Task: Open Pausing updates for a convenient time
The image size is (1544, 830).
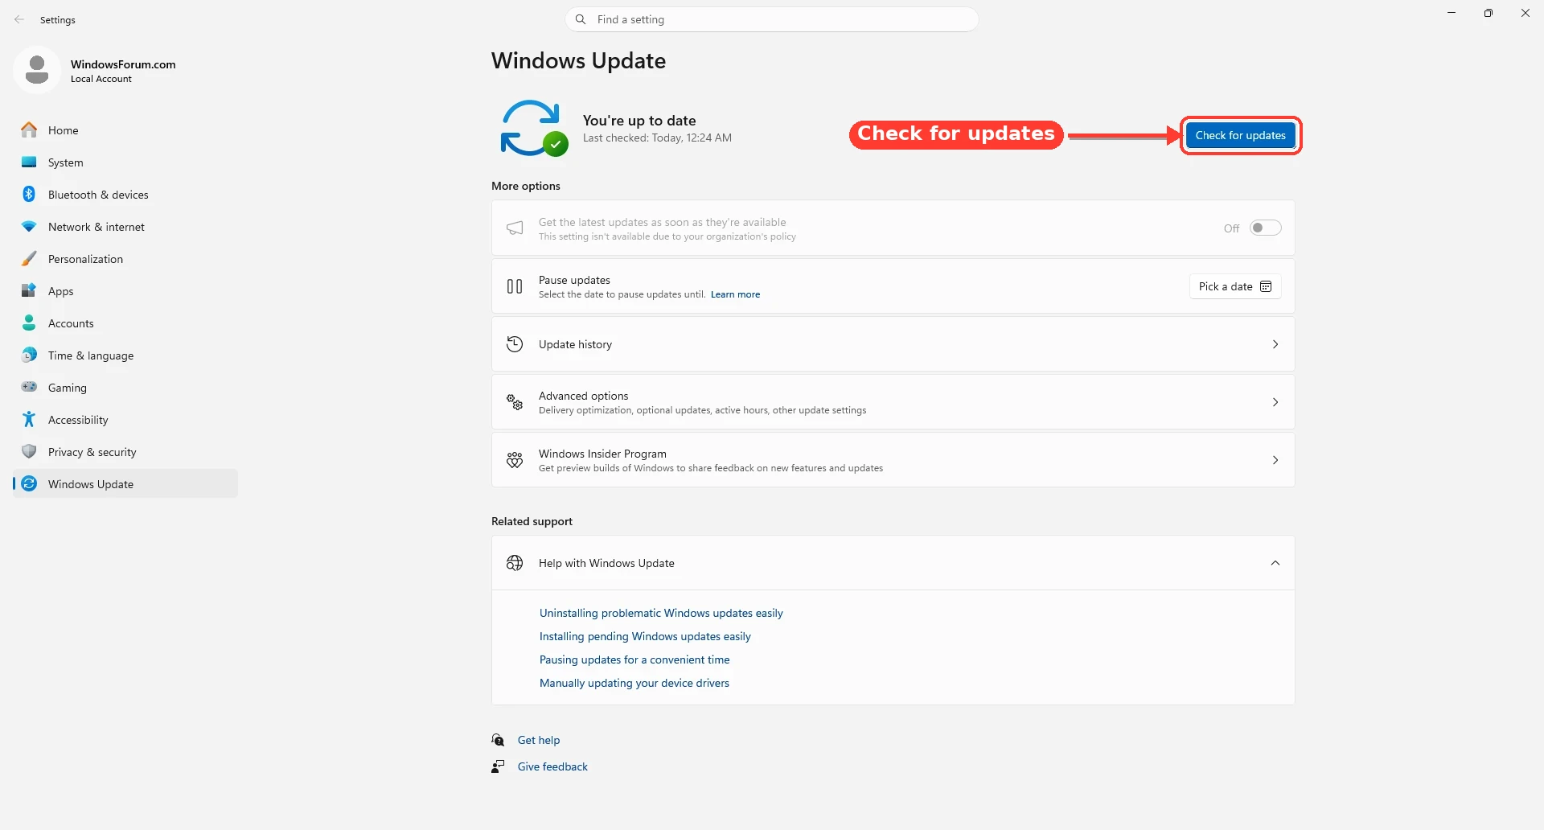Action: pyautogui.click(x=634, y=659)
